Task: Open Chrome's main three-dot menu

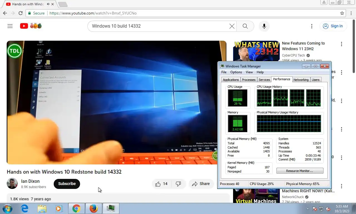Action: tap(350, 13)
